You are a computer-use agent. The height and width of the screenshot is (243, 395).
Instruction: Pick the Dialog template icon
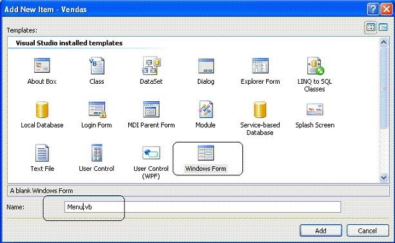point(206,66)
